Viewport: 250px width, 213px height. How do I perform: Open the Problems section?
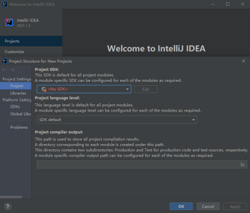19,127
